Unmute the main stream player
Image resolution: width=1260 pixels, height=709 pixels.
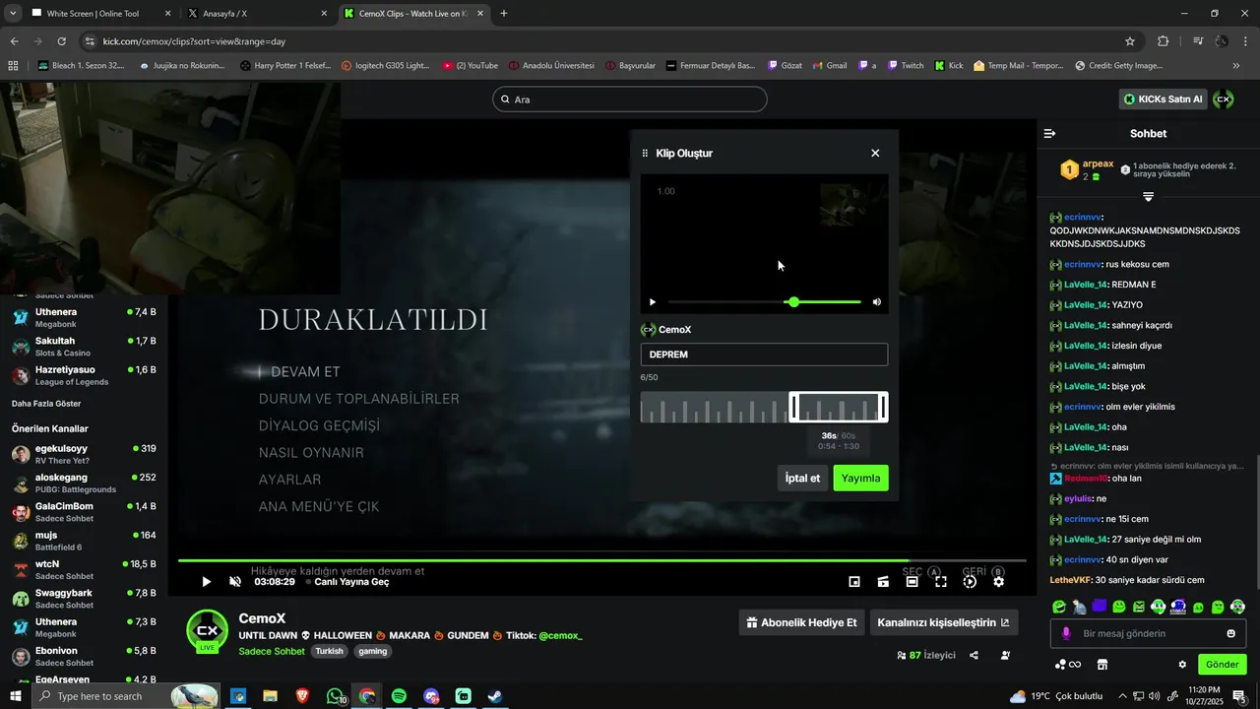[x=235, y=582]
